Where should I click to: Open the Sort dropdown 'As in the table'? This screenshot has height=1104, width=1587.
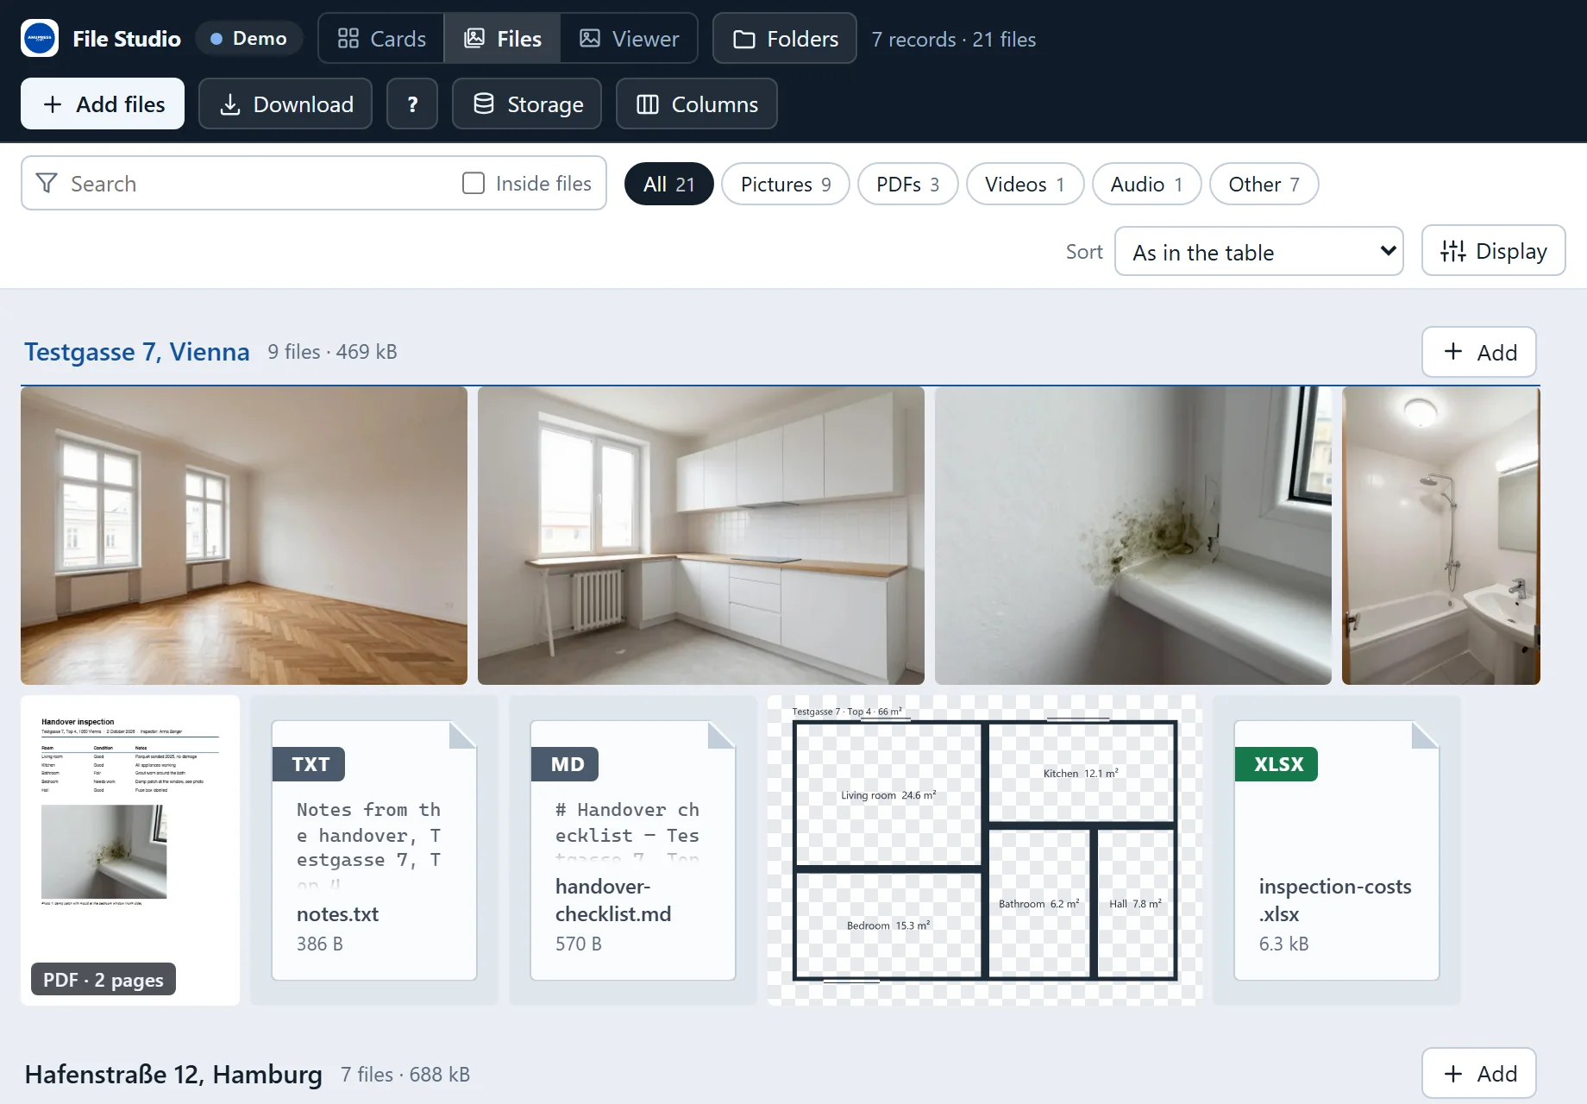pos(1259,252)
